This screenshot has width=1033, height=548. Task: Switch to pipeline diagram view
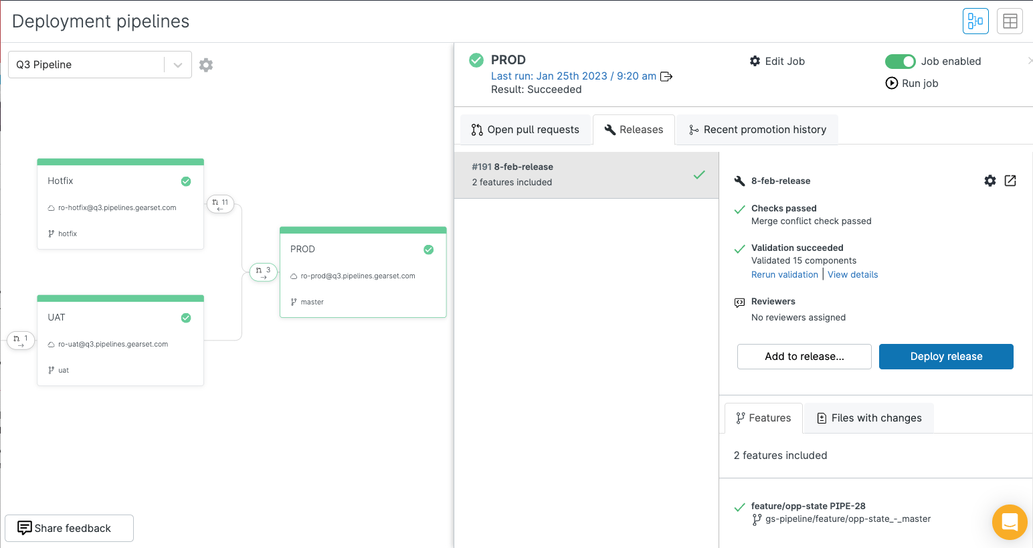pos(975,21)
